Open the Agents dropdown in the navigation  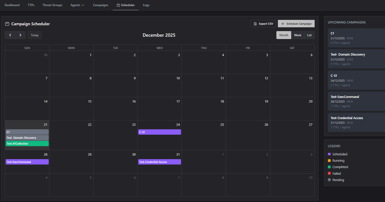coord(77,5)
